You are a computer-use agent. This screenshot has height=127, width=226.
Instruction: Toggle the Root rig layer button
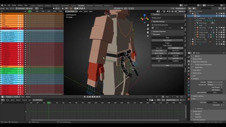[167, 66]
